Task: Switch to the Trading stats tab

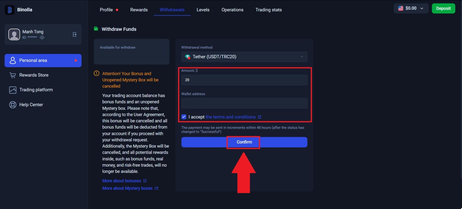Action: [x=268, y=10]
